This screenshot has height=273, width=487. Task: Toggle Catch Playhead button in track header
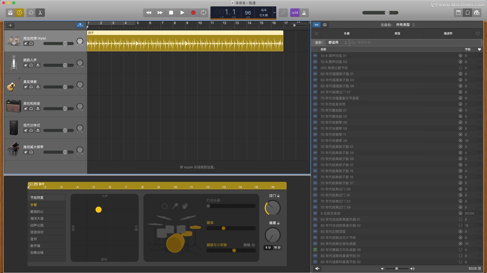(x=80, y=25)
